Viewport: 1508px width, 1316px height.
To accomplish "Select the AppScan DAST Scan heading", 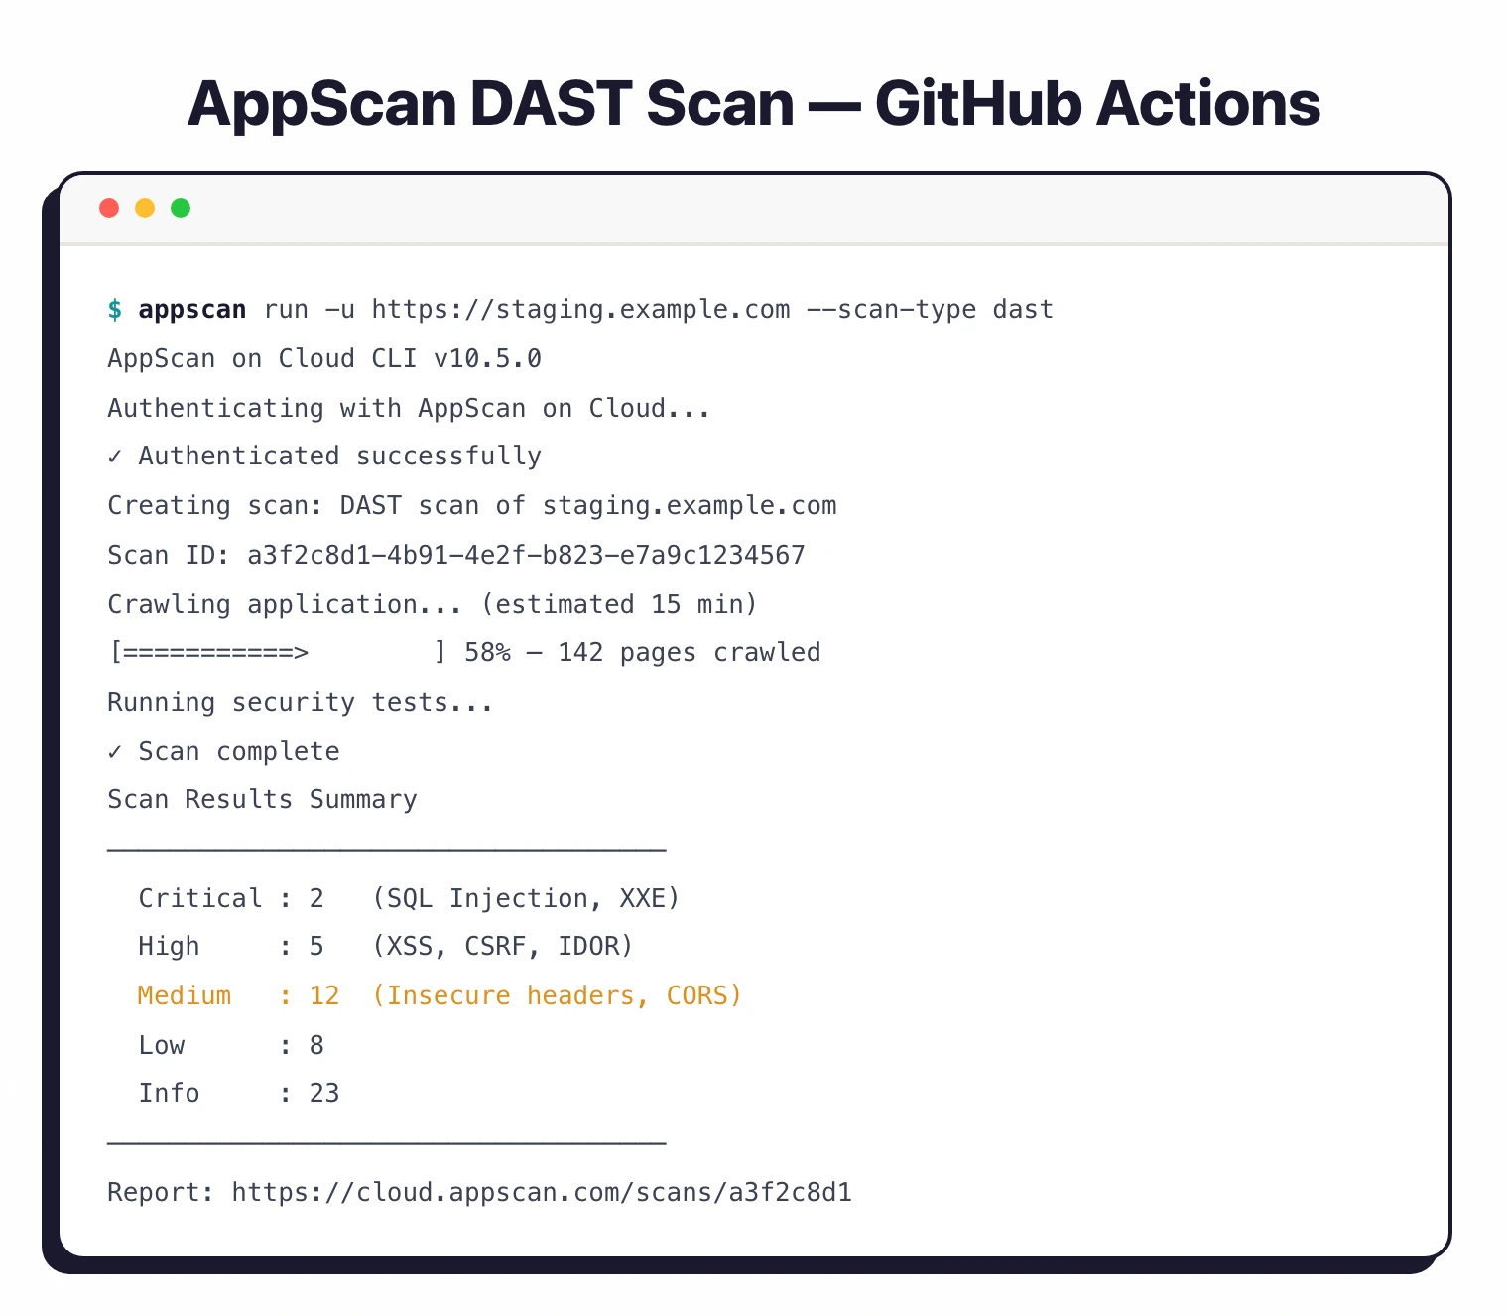I will tap(753, 103).
